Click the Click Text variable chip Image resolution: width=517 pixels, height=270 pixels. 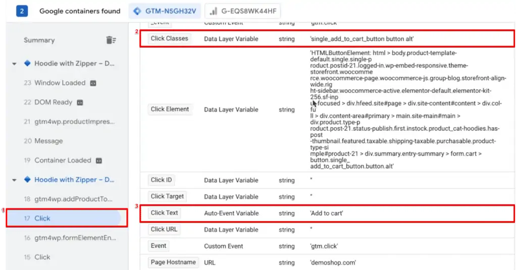pyautogui.click(x=164, y=213)
